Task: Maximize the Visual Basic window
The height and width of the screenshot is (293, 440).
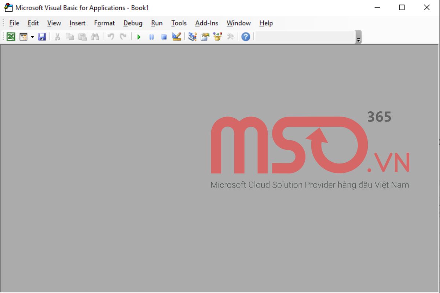Action: click(x=402, y=7)
